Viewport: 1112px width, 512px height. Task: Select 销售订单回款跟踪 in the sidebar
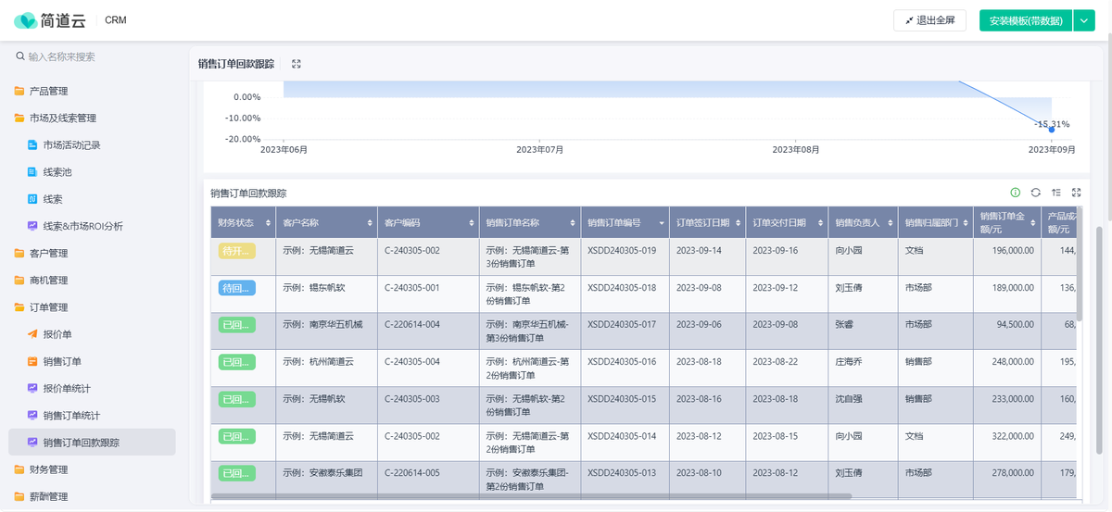coord(92,443)
